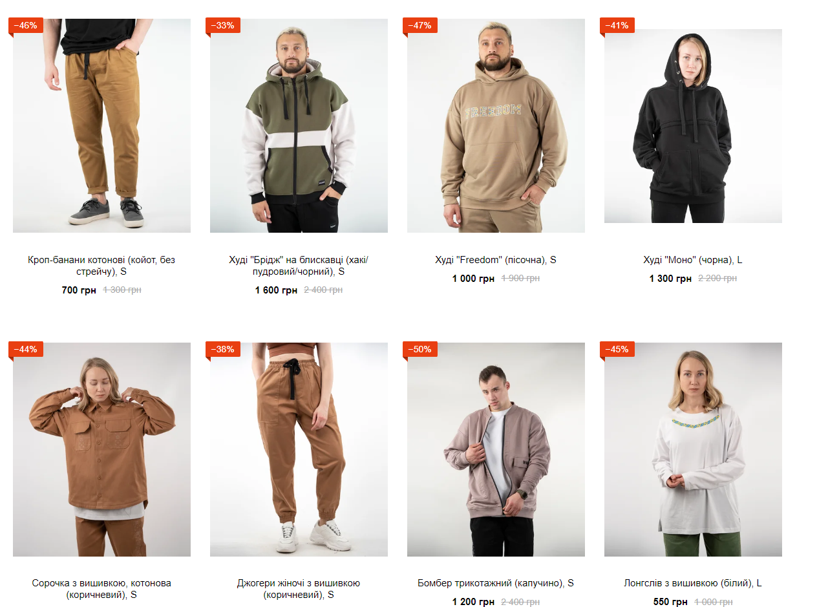Click the −47% discount badge
The height and width of the screenshot is (607, 828).
[420, 25]
